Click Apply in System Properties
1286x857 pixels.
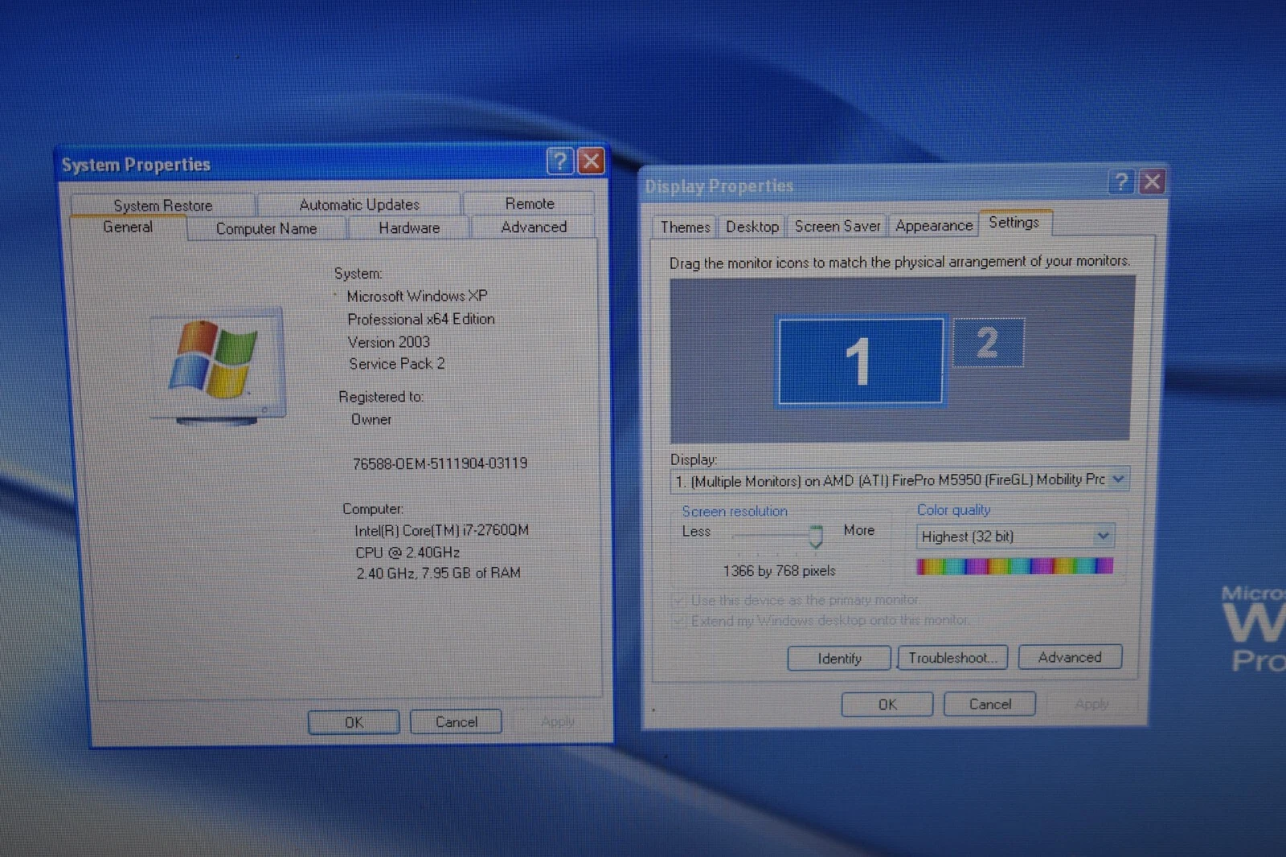(558, 721)
